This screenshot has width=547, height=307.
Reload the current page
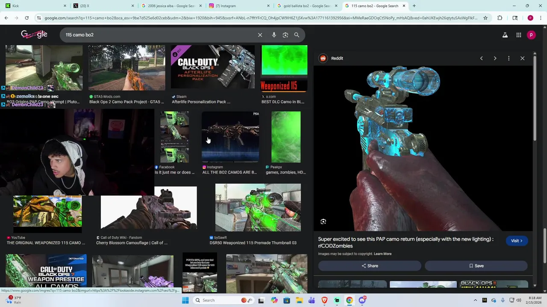click(26, 18)
